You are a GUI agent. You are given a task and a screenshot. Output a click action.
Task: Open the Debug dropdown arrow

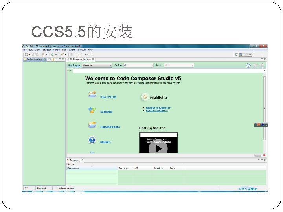pyautogui.click(x=56, y=55)
